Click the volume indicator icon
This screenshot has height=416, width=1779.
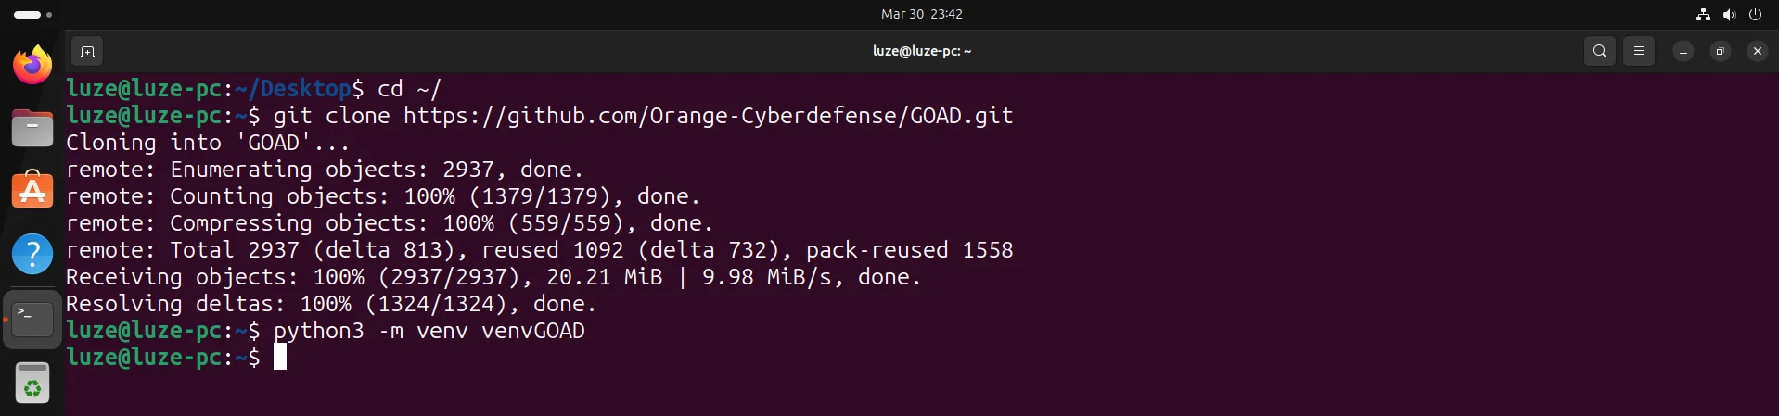click(x=1729, y=14)
